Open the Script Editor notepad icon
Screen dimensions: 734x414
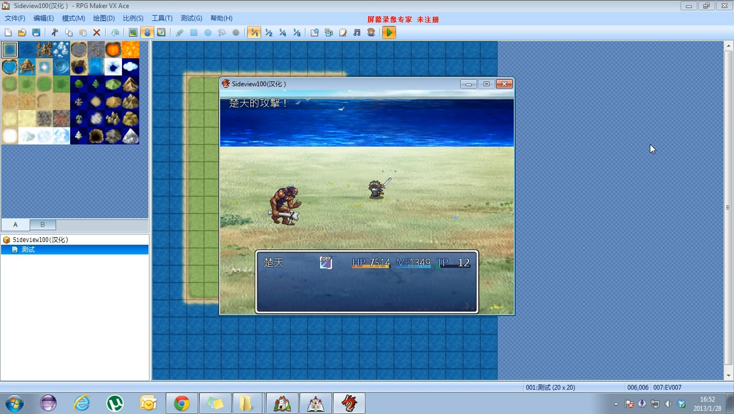(x=343, y=32)
